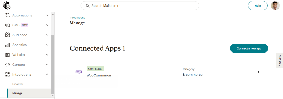Viewport: 283px width, 99px height.
Task: Click the Integrations breadcrumb link
Action: tap(77, 18)
